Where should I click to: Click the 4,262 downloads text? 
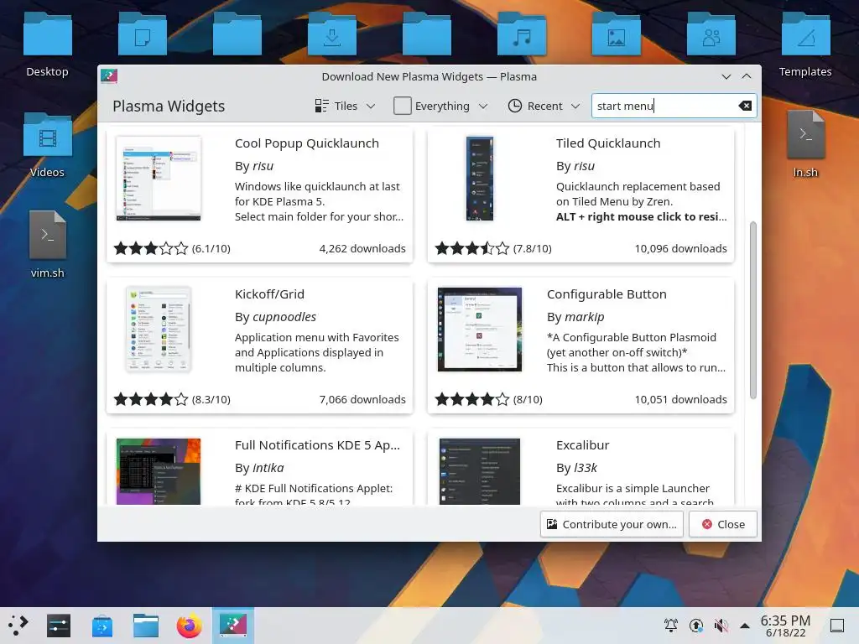tap(362, 248)
